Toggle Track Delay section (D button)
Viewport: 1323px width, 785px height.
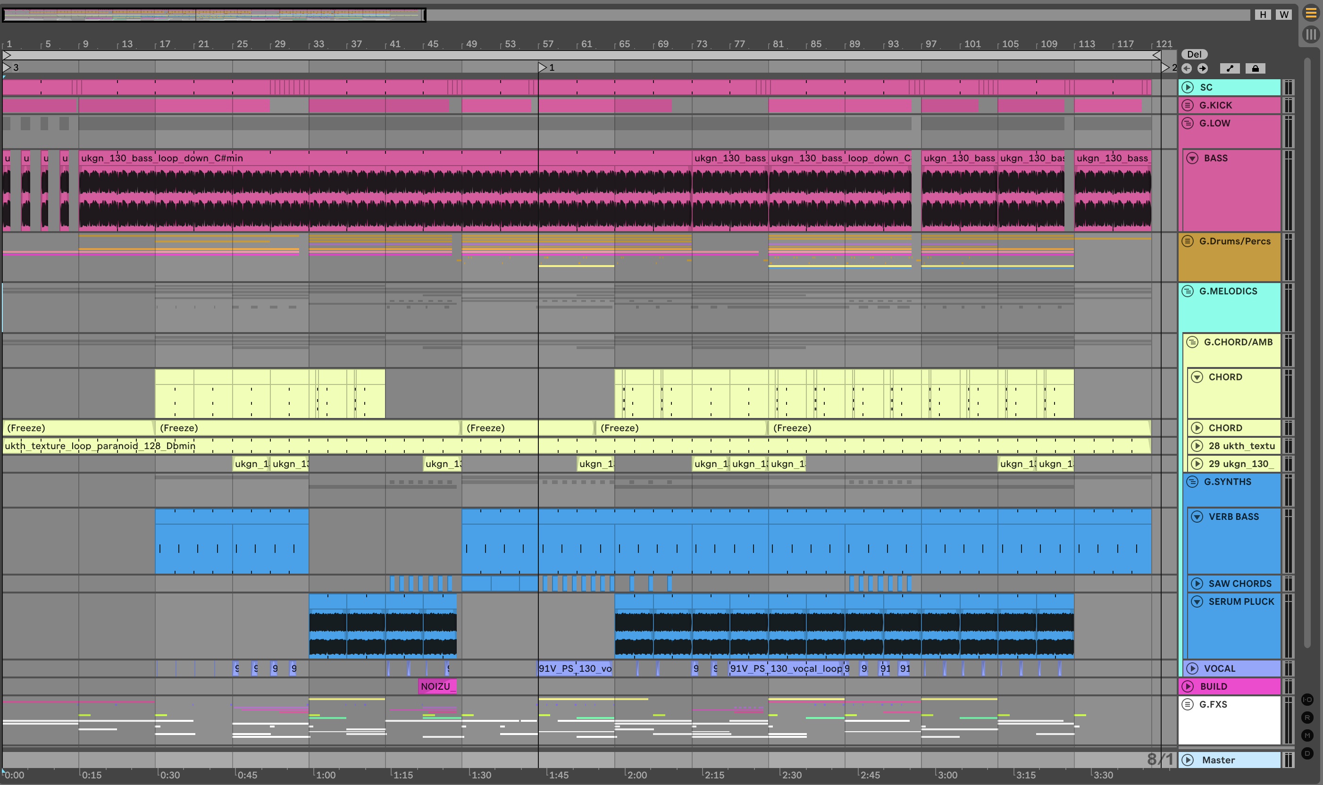[x=1307, y=753]
